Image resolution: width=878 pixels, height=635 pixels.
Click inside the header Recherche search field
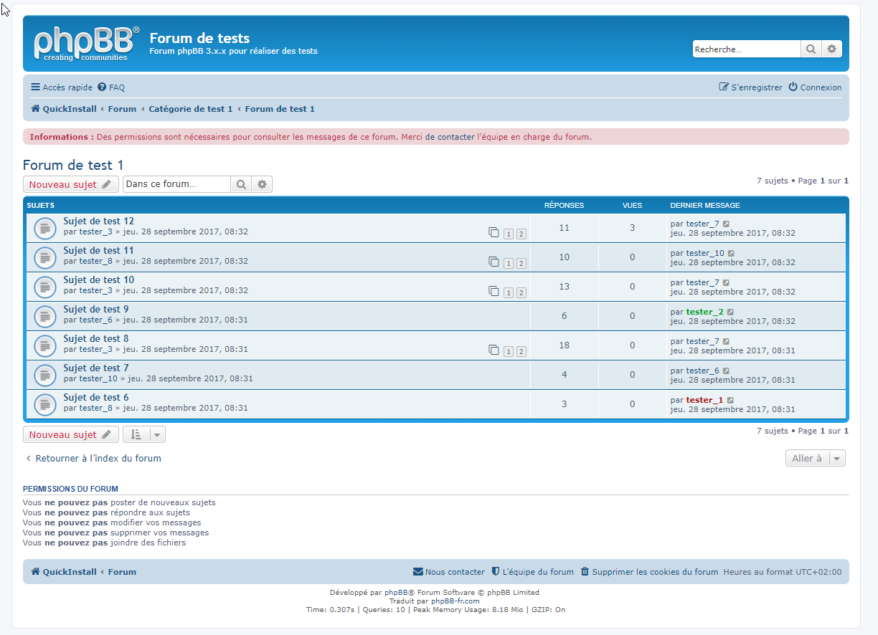(746, 49)
